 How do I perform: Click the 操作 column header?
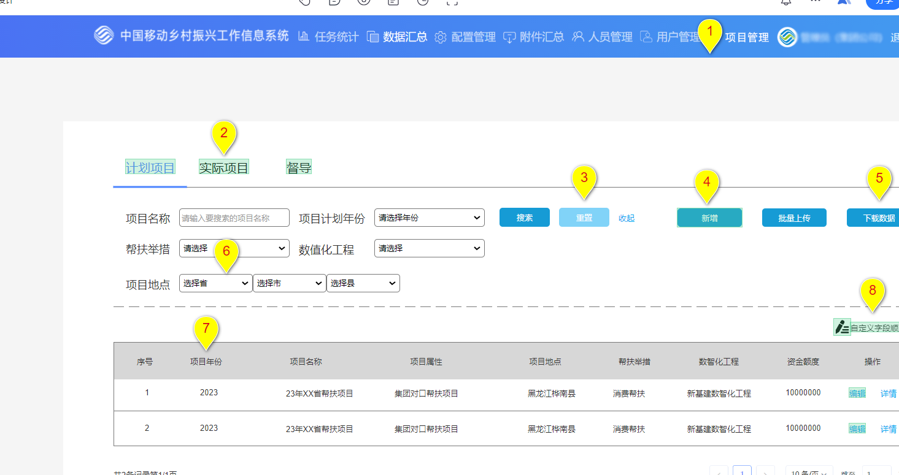click(873, 362)
